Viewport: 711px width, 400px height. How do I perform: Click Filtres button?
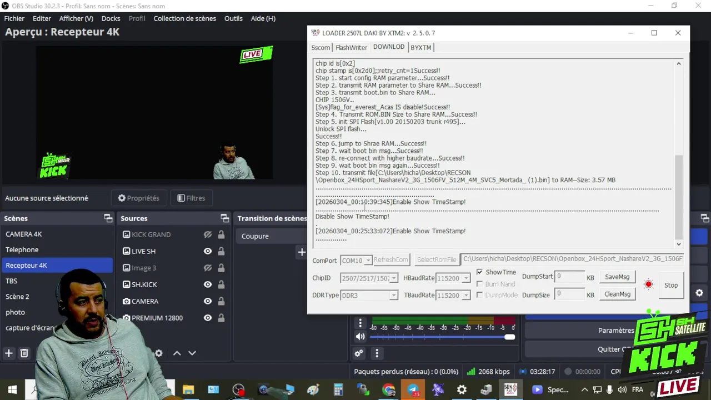191,198
